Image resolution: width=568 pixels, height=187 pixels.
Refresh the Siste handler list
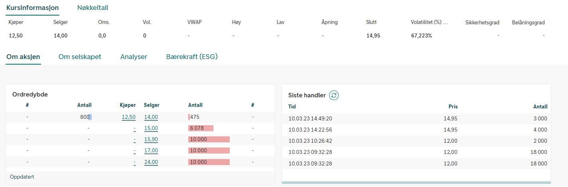coord(334,95)
